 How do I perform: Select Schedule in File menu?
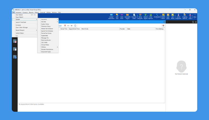(25, 25)
